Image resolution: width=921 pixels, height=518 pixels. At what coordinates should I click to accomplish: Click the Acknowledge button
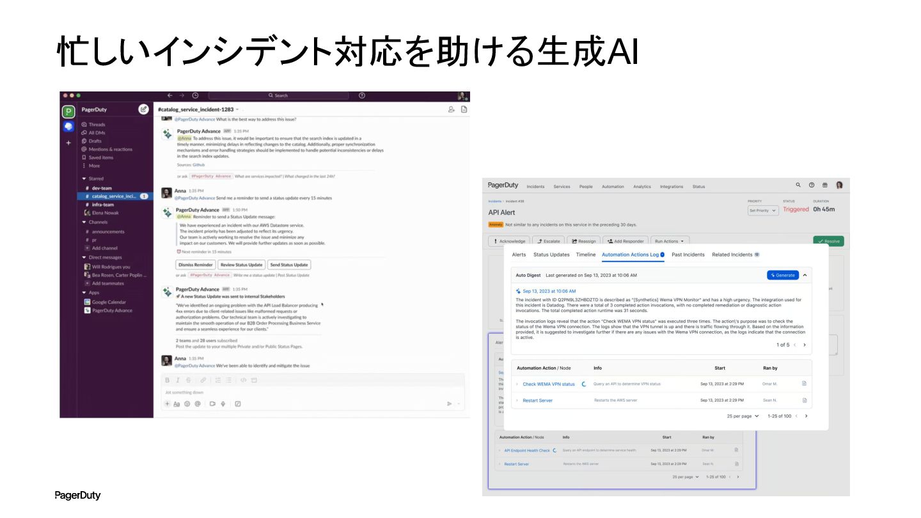[x=509, y=241]
